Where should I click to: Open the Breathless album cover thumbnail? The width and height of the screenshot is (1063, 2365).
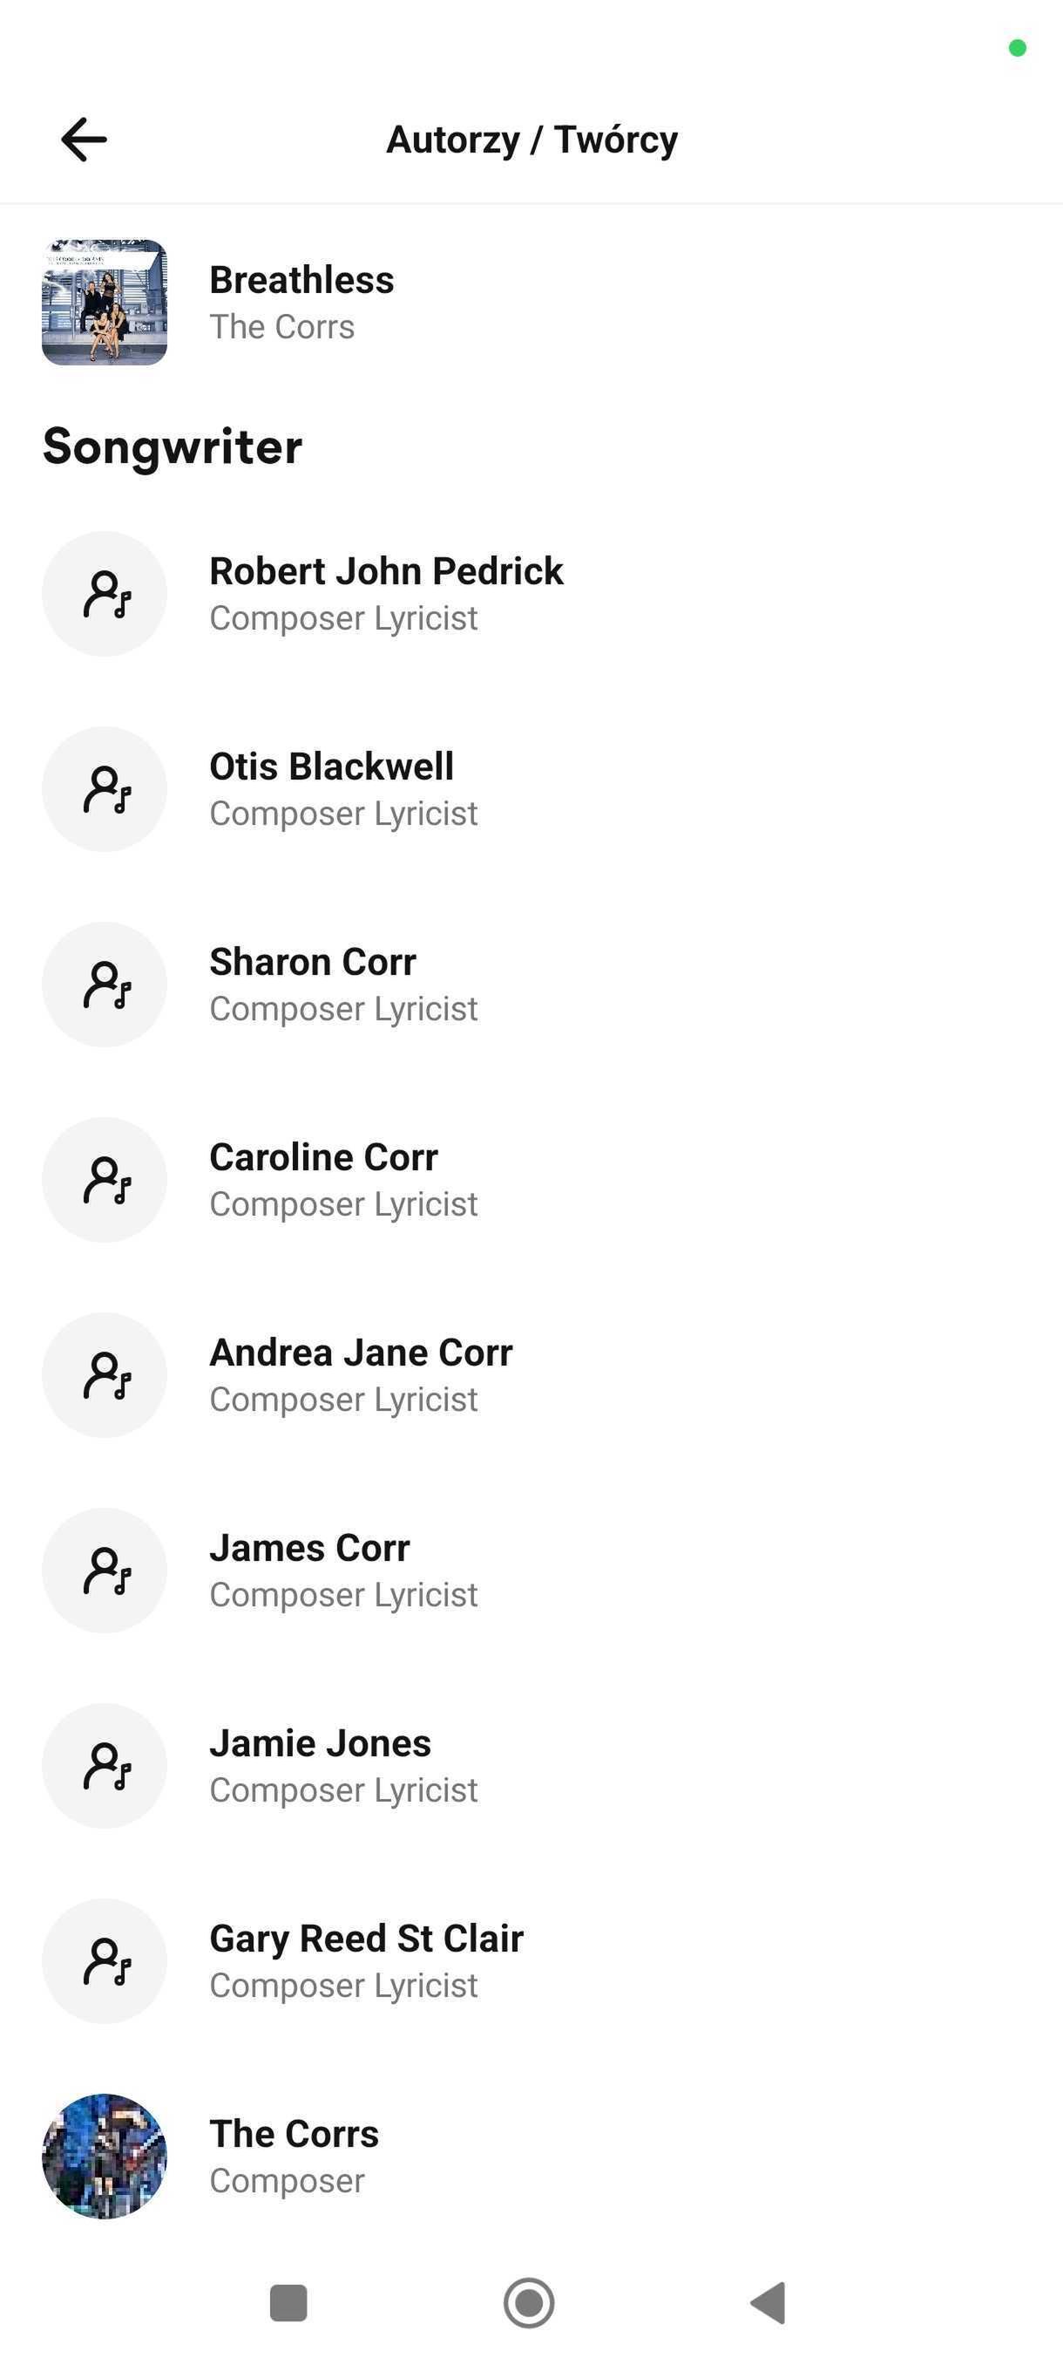105,302
